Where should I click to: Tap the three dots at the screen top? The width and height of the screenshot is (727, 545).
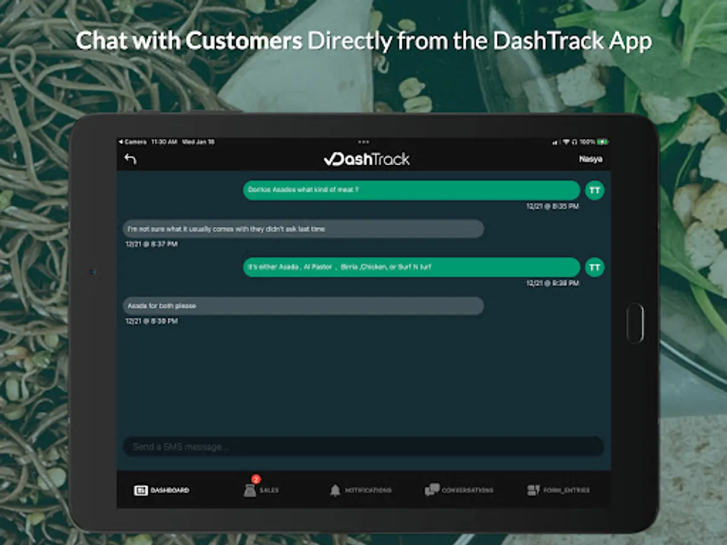click(363, 142)
